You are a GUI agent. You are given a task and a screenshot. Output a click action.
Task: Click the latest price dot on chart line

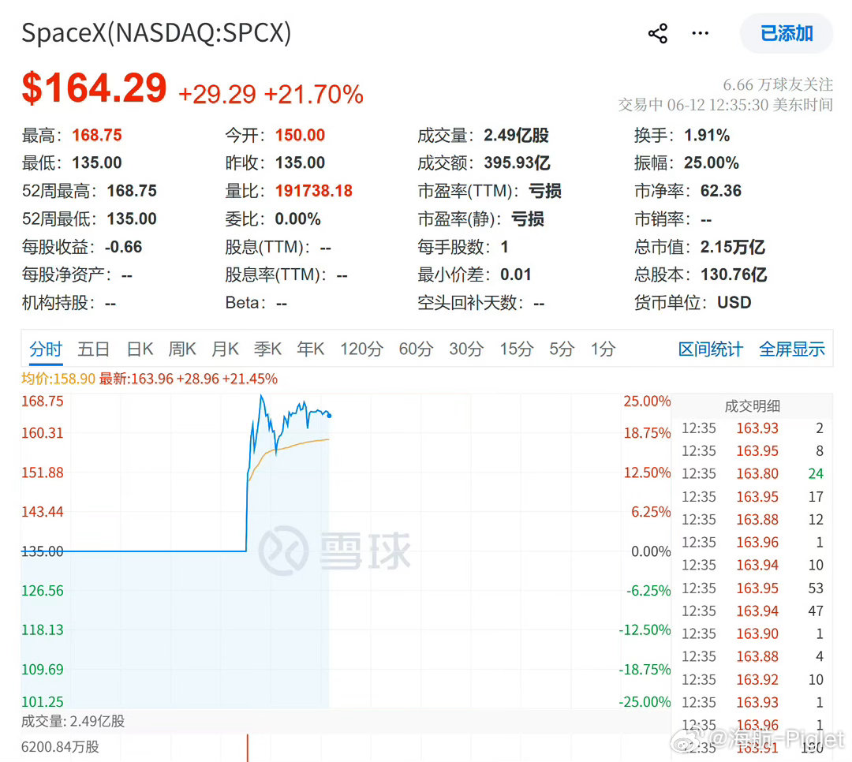click(x=329, y=416)
